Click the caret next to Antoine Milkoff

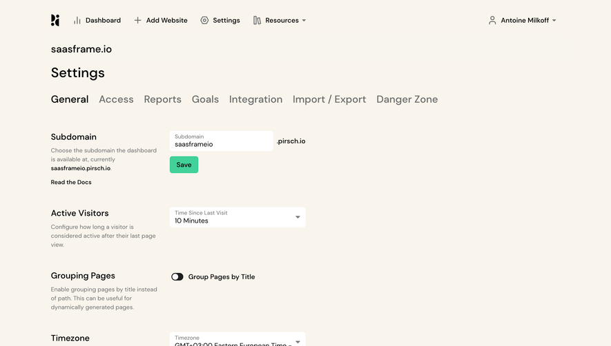(554, 21)
